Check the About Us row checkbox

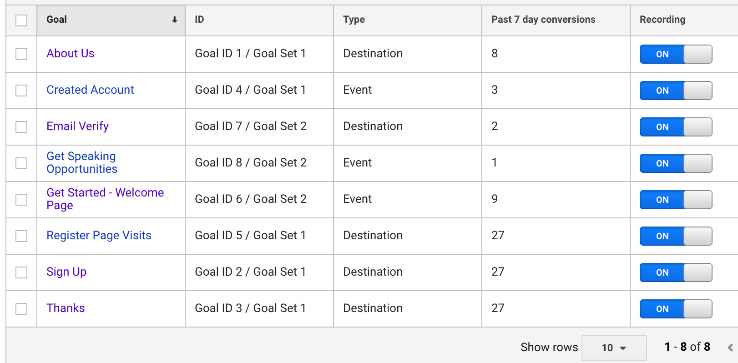pos(21,54)
